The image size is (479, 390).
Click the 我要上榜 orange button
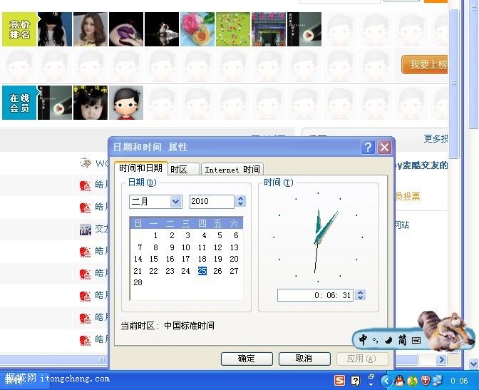(428, 65)
